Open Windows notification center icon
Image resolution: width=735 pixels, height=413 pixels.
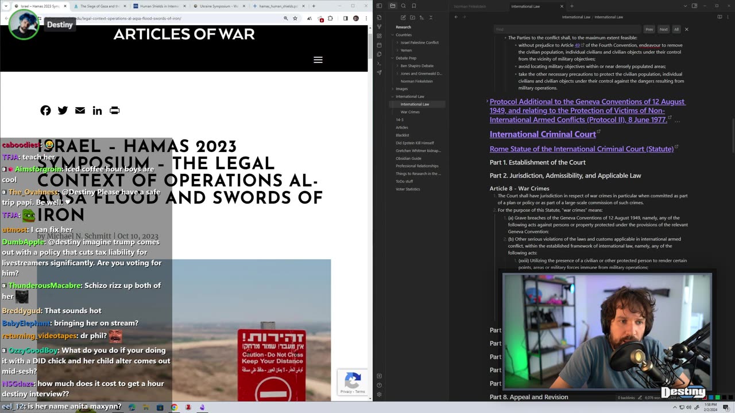[726, 407]
